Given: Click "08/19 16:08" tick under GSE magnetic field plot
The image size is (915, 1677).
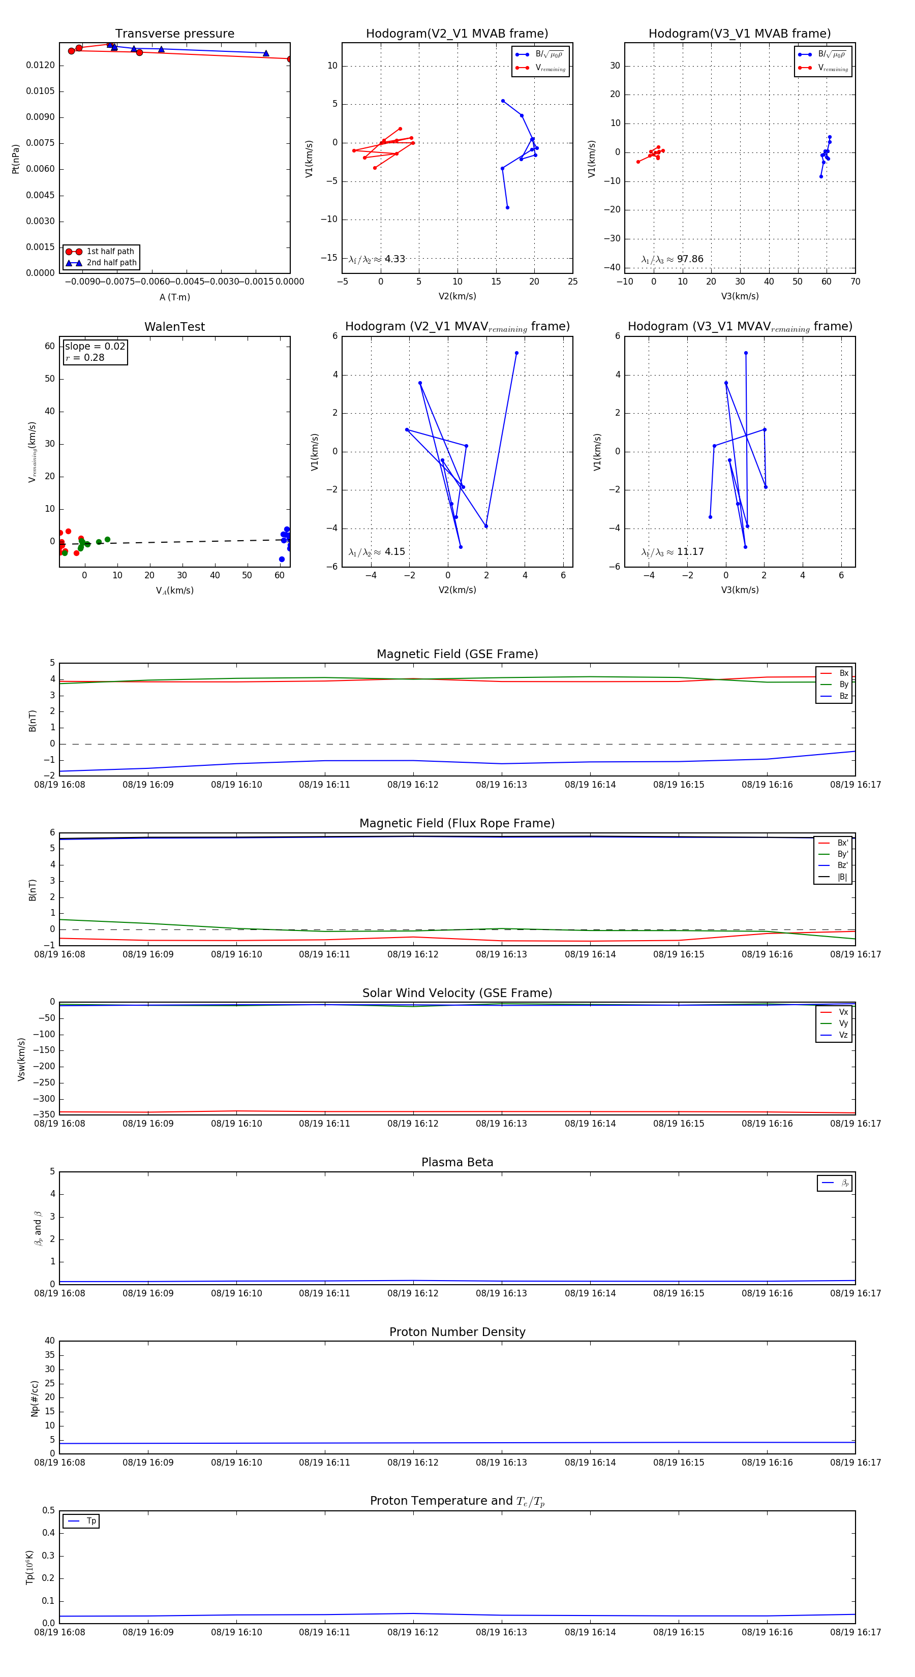Looking at the screenshot, I should coord(59,785).
